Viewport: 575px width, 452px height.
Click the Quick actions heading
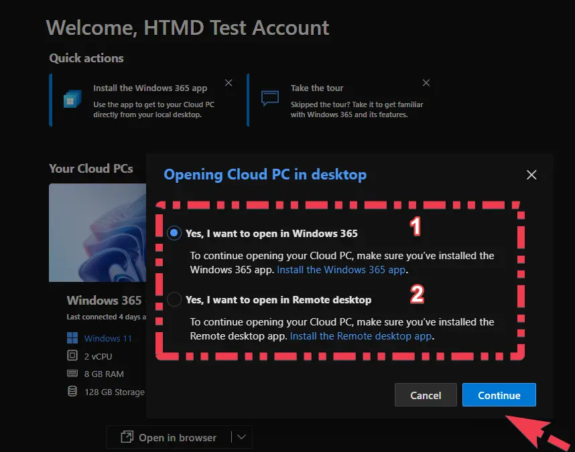click(x=86, y=58)
